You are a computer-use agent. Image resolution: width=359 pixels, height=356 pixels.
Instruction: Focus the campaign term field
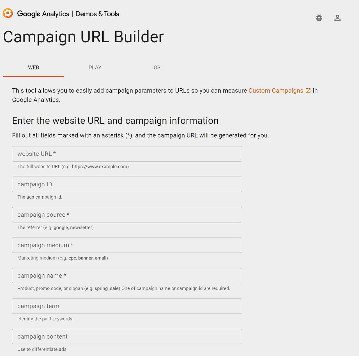click(x=127, y=306)
